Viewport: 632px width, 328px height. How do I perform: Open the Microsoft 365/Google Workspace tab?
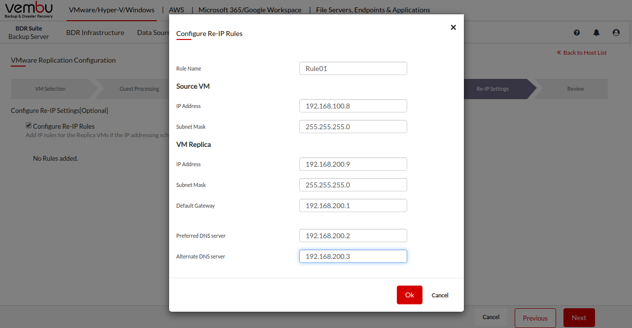click(250, 10)
